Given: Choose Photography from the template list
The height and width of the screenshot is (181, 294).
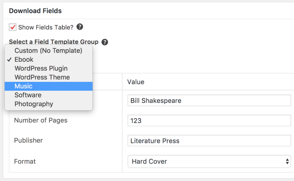Looking at the screenshot, I should pyautogui.click(x=34, y=104).
